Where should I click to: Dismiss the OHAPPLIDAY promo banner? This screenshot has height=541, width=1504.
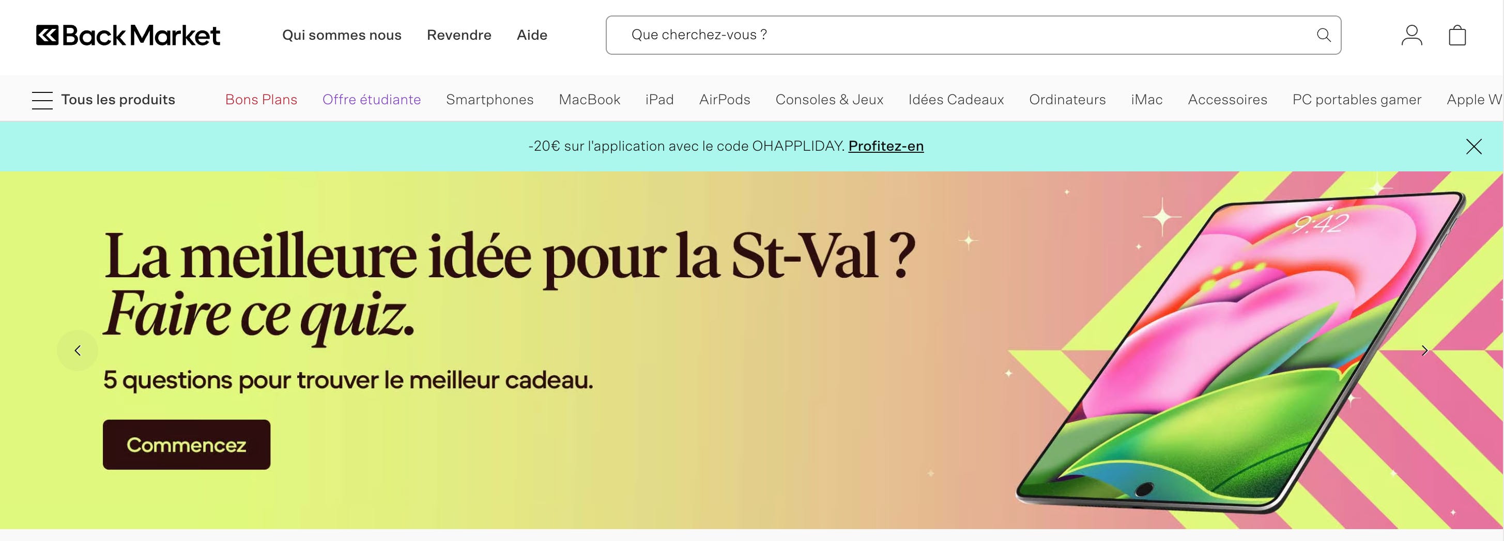(x=1474, y=146)
